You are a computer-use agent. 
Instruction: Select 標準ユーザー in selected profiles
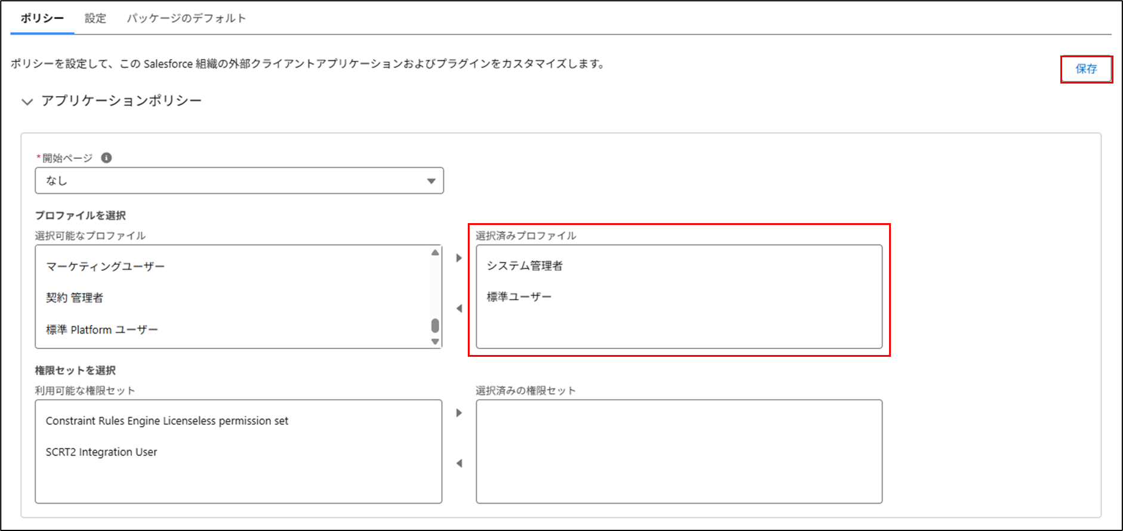[x=519, y=297]
